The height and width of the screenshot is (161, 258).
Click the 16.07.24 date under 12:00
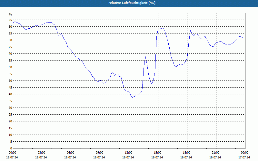[x=128, y=157]
